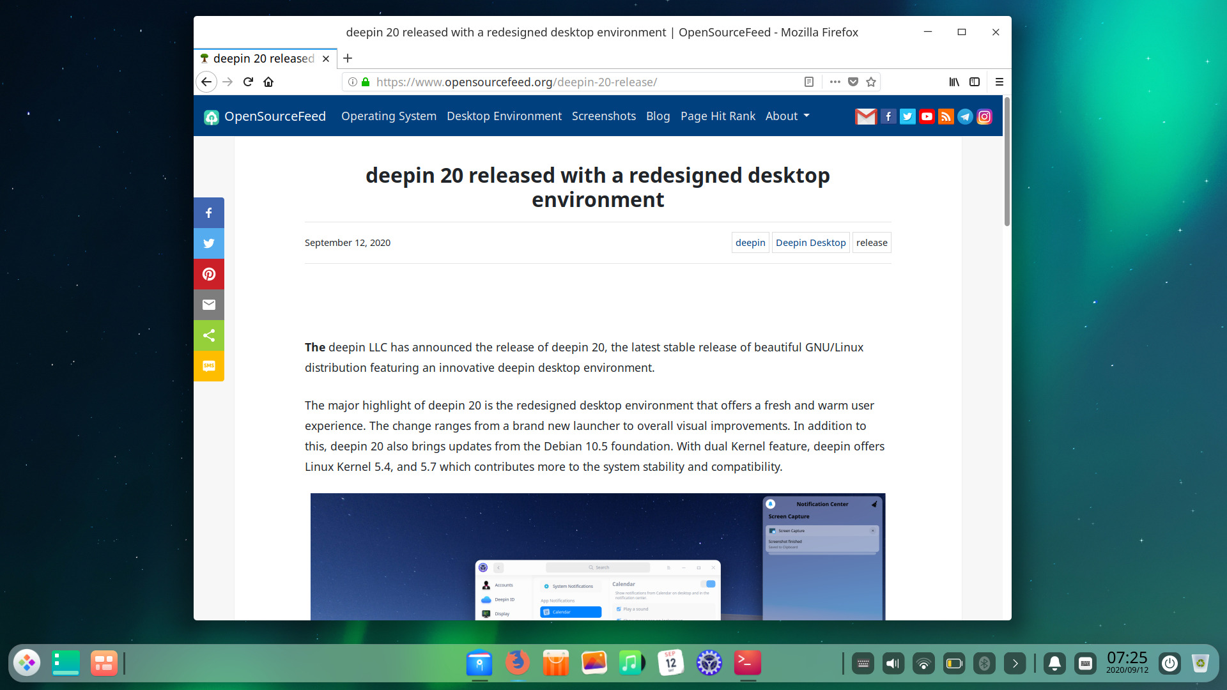The height and width of the screenshot is (690, 1227).
Task: Open the YouTube channel icon in header
Action: pyautogui.click(x=927, y=116)
